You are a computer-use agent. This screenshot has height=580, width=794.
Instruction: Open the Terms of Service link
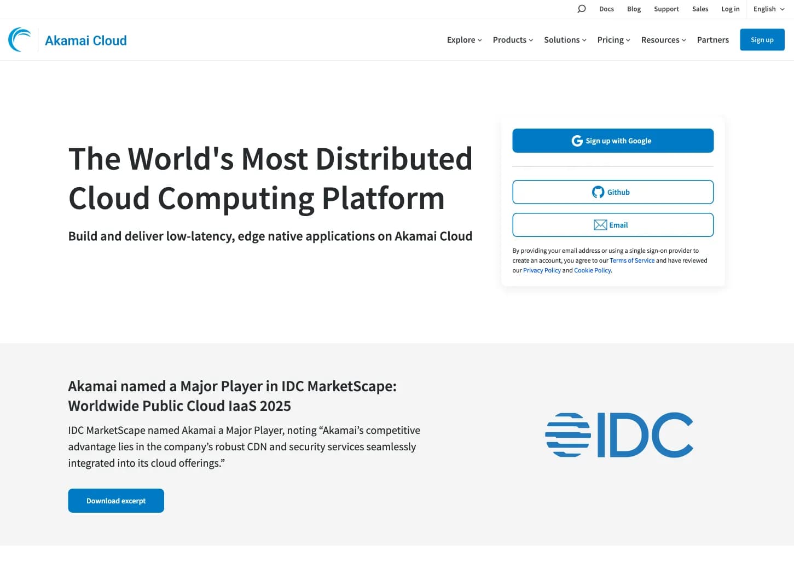click(632, 260)
